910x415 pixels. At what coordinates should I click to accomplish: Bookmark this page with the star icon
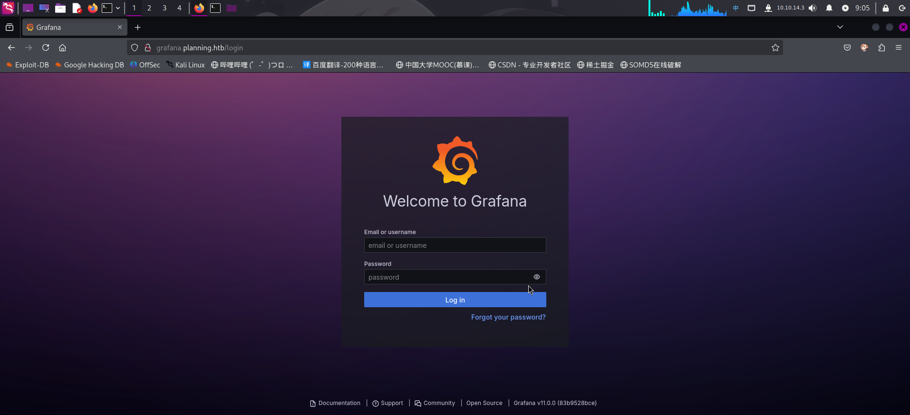(775, 47)
